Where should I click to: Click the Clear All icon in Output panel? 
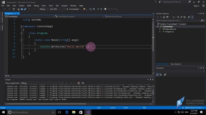[79, 83]
